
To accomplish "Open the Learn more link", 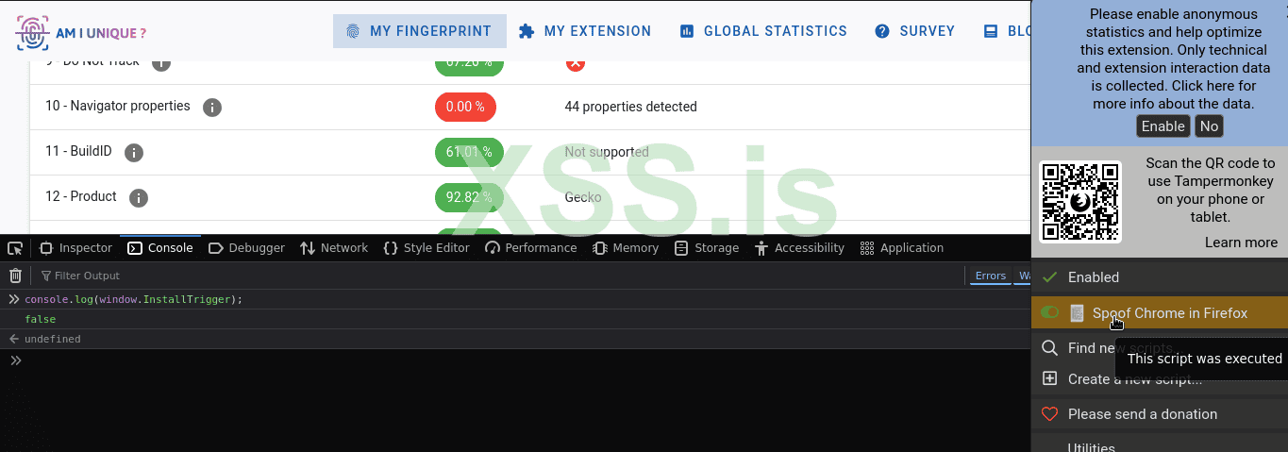I will [1241, 243].
